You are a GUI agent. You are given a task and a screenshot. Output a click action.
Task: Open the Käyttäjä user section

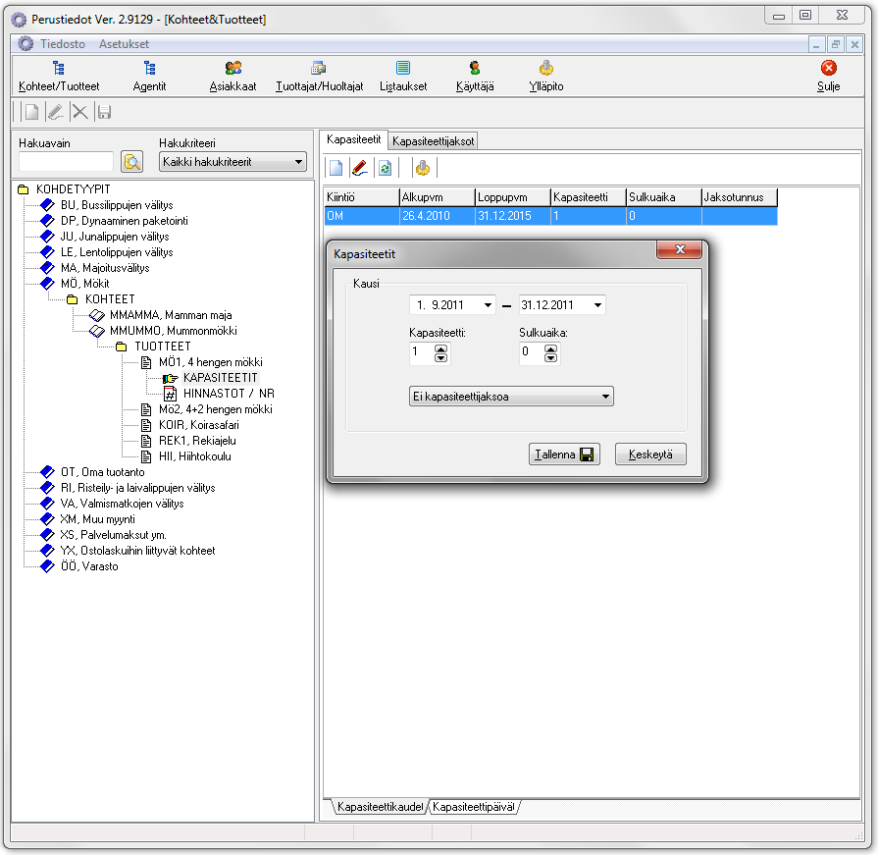click(474, 77)
